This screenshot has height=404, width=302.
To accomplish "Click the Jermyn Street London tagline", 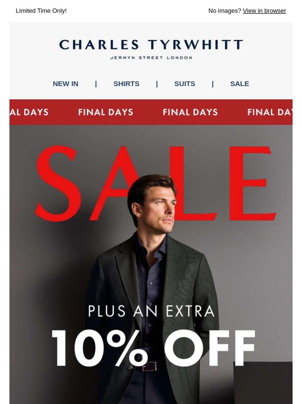I will tap(151, 58).
